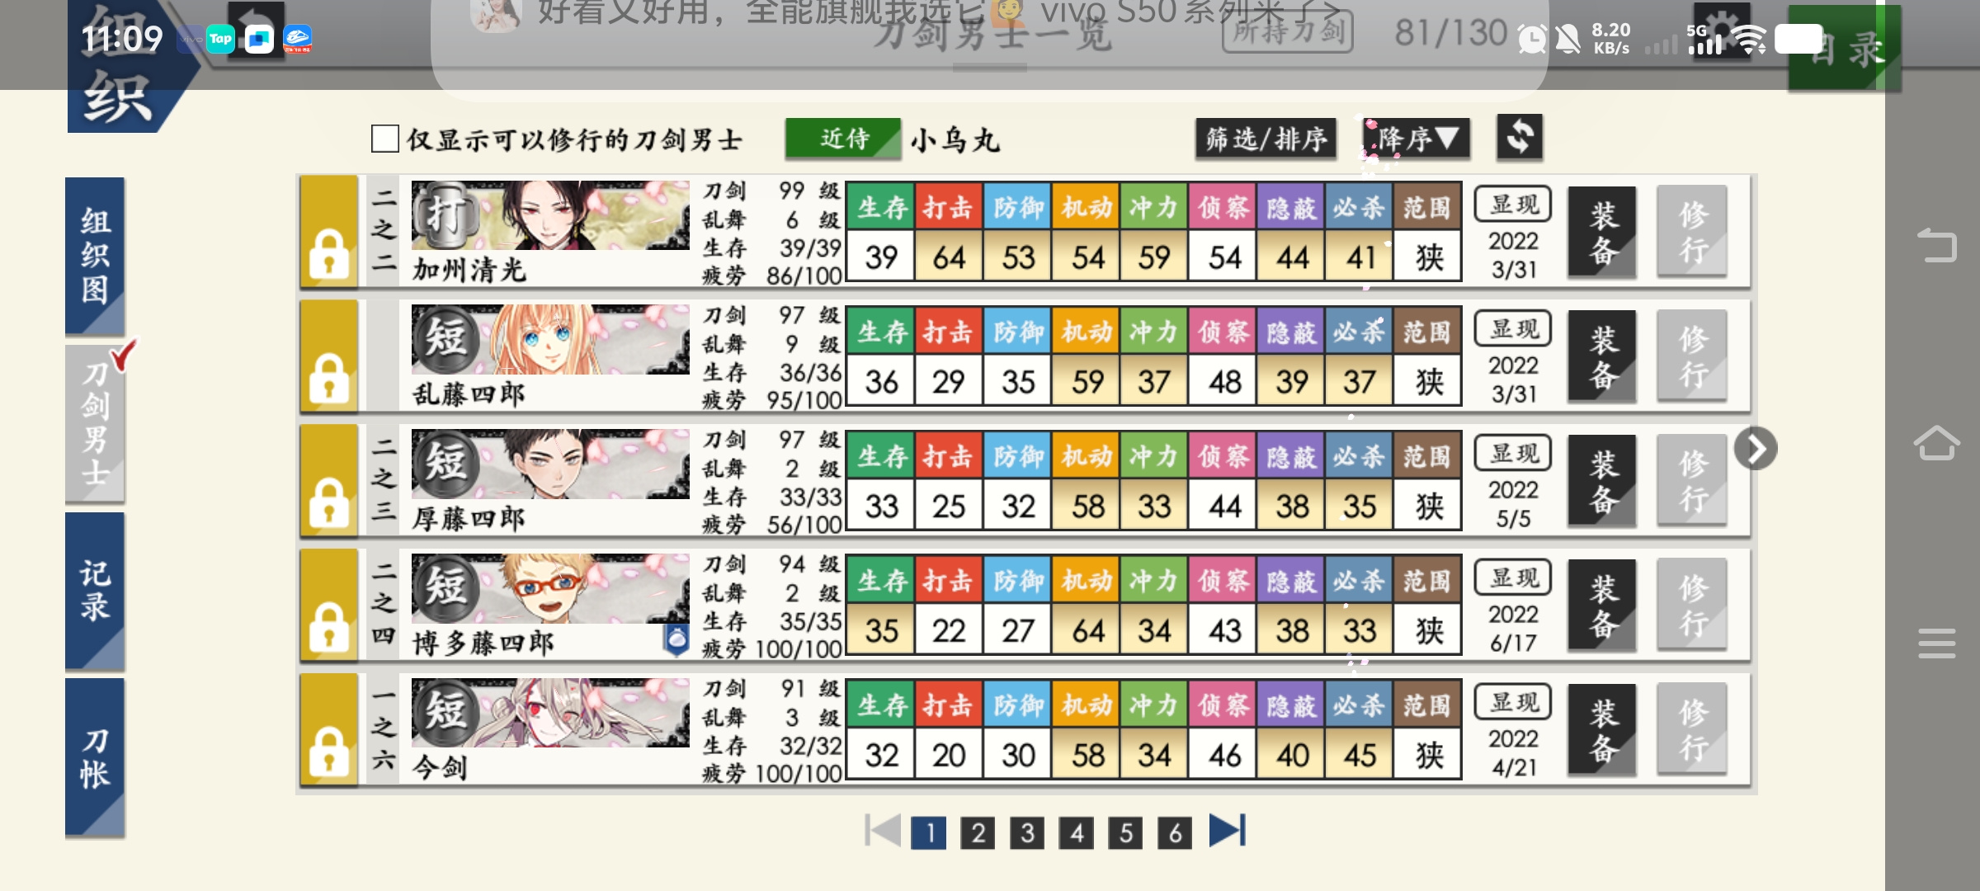The height and width of the screenshot is (891, 1980).
Task: Jump to the last page of swords
Action: (x=1227, y=831)
